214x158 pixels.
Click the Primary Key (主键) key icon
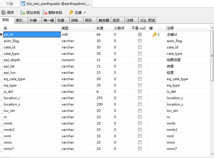pyautogui.click(x=71, y=12)
